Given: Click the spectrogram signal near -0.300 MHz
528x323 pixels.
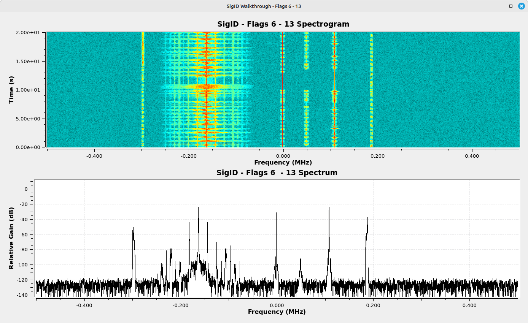Looking at the screenshot, I should [143, 89].
